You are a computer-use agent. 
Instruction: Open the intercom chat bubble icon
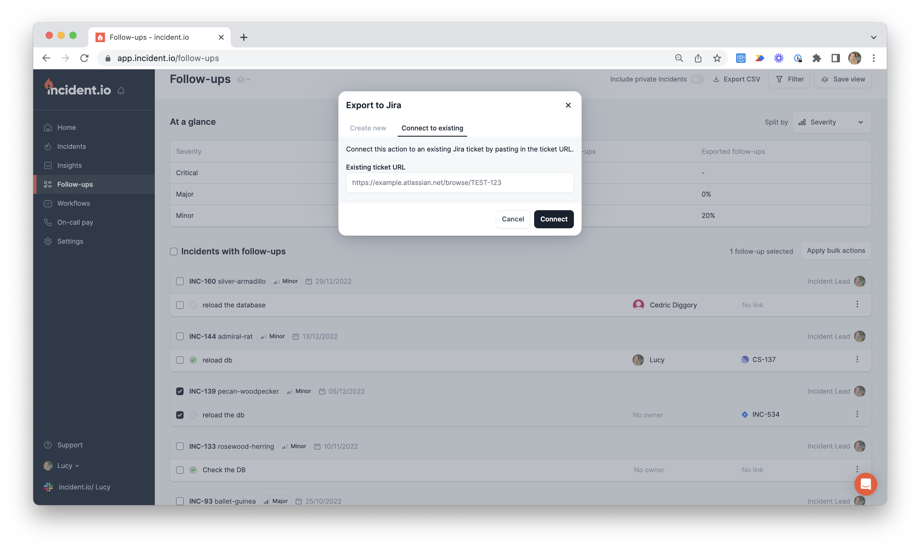pyautogui.click(x=865, y=483)
